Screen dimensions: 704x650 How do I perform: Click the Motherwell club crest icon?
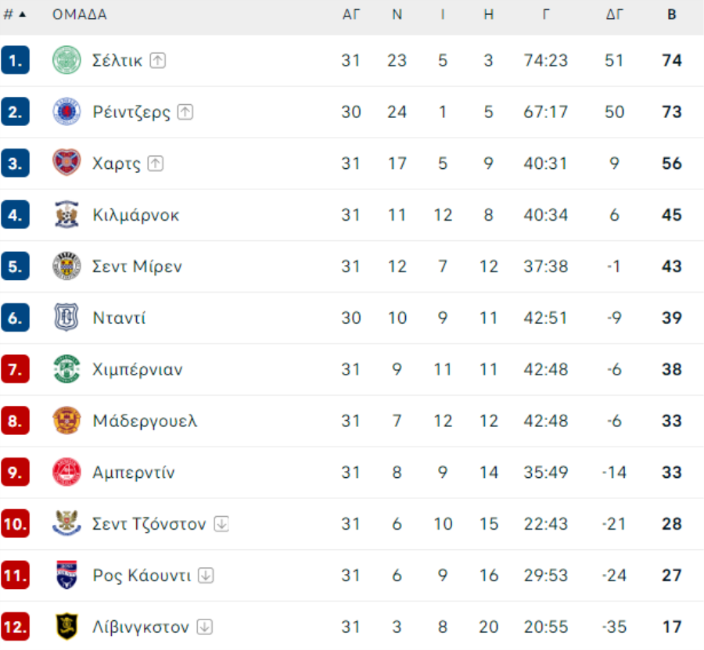tap(66, 421)
